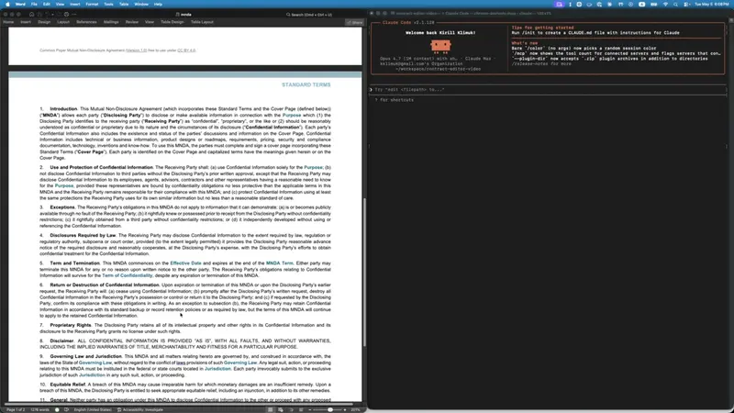
Task: Click the Claude Code prompt input line
Action: click(x=548, y=89)
